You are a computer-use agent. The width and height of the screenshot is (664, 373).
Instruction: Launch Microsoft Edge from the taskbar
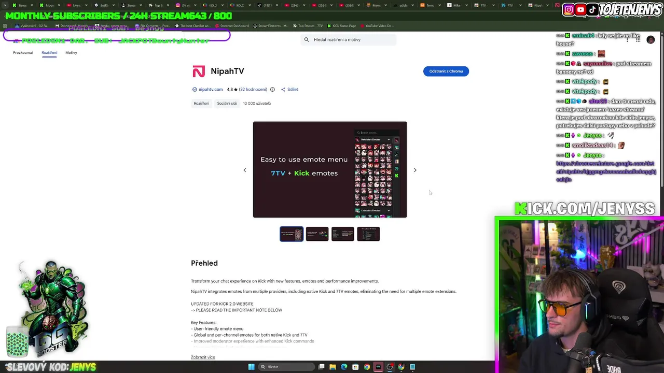click(x=344, y=367)
